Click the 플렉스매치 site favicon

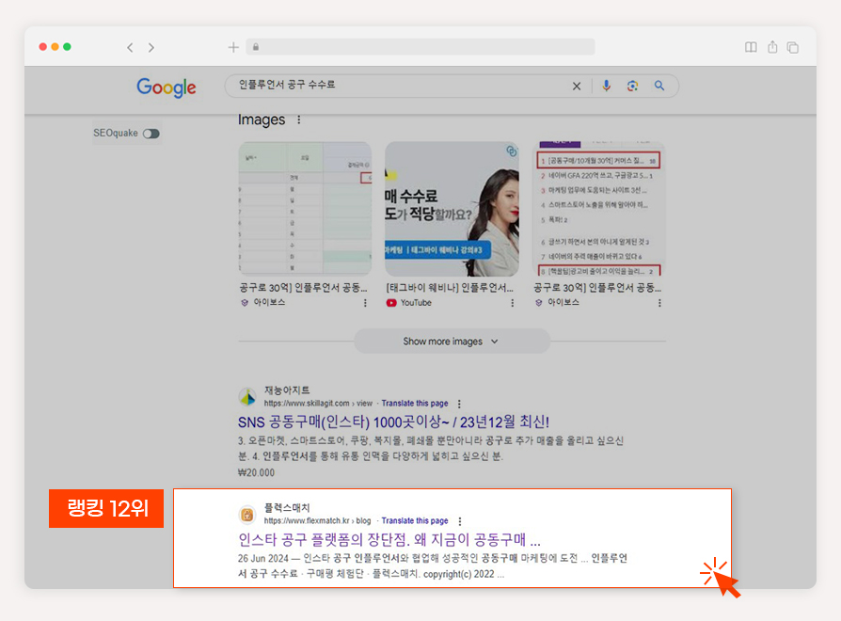247,515
